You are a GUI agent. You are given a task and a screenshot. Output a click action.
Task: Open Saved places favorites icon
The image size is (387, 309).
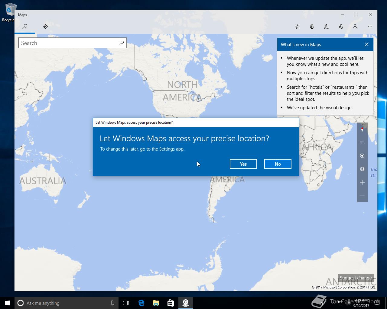tap(298, 27)
